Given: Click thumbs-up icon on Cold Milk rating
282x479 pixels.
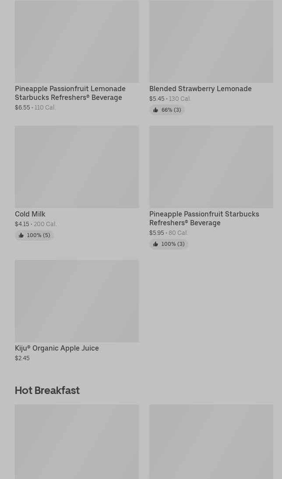Looking at the screenshot, I should point(21,235).
